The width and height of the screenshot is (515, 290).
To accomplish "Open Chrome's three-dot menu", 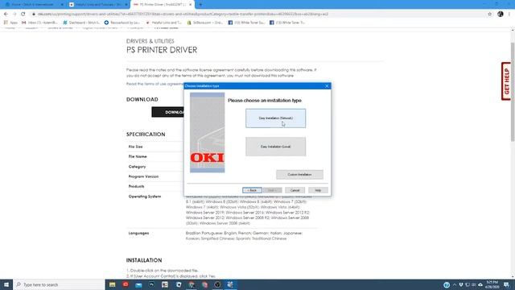I will pos(509,14).
